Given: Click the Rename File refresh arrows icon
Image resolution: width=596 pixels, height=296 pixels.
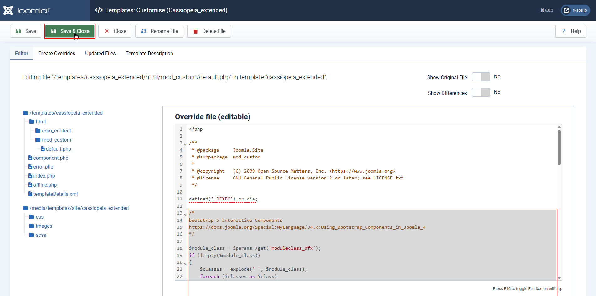Looking at the screenshot, I should tap(144, 31).
